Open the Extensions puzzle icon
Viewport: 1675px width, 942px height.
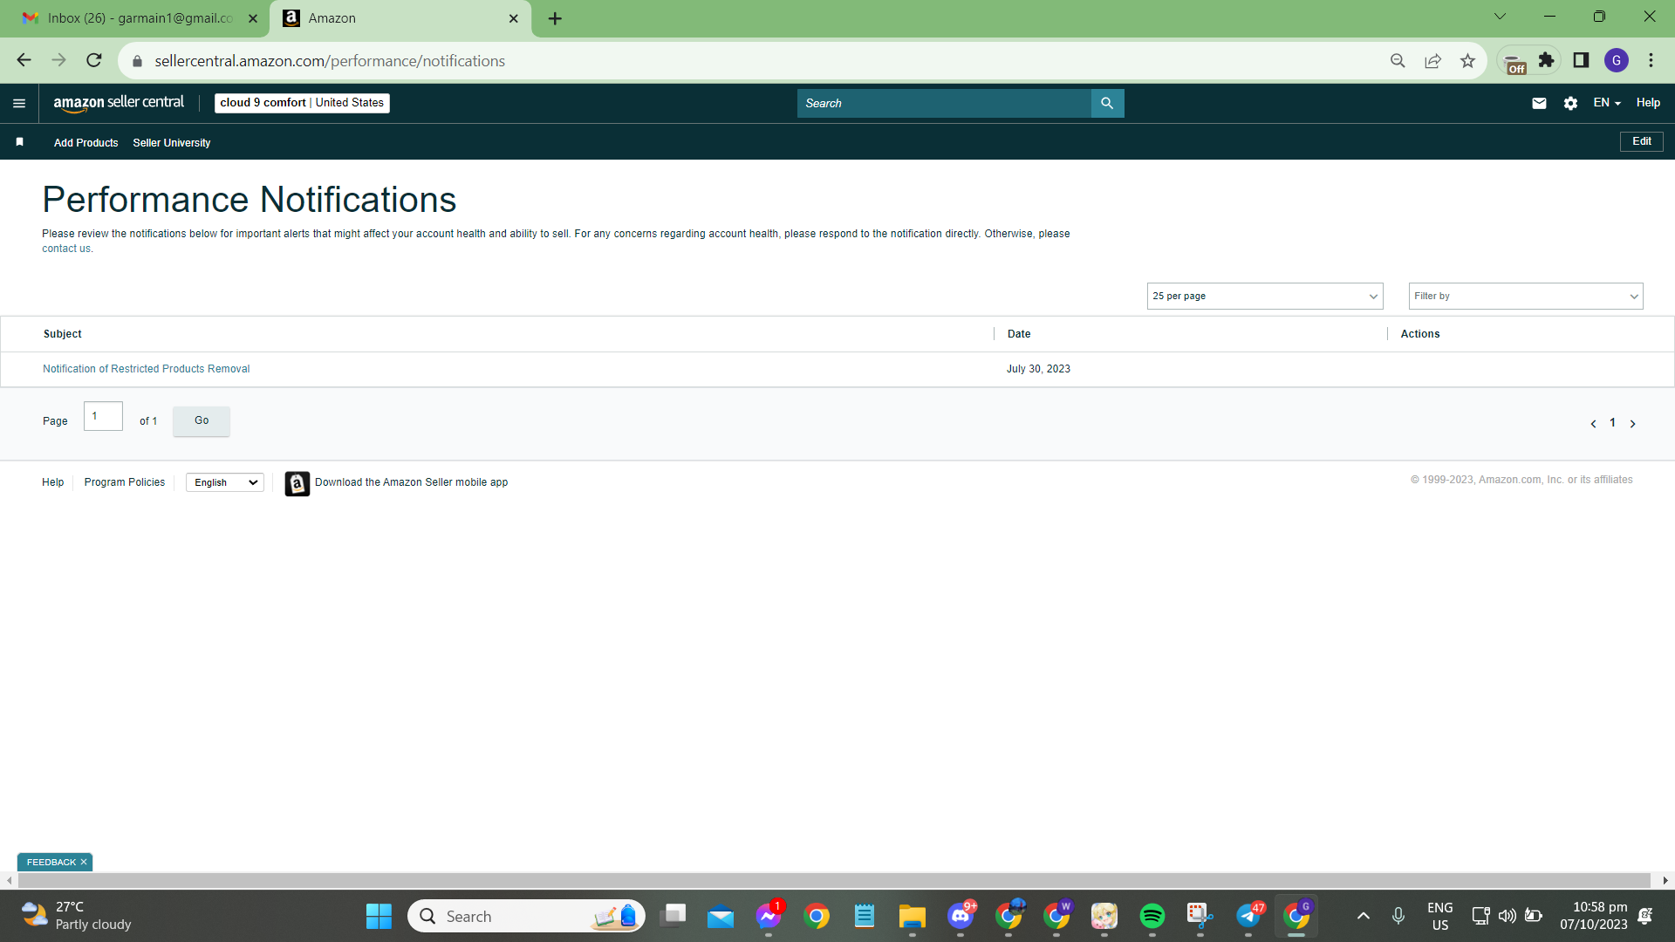(1546, 60)
